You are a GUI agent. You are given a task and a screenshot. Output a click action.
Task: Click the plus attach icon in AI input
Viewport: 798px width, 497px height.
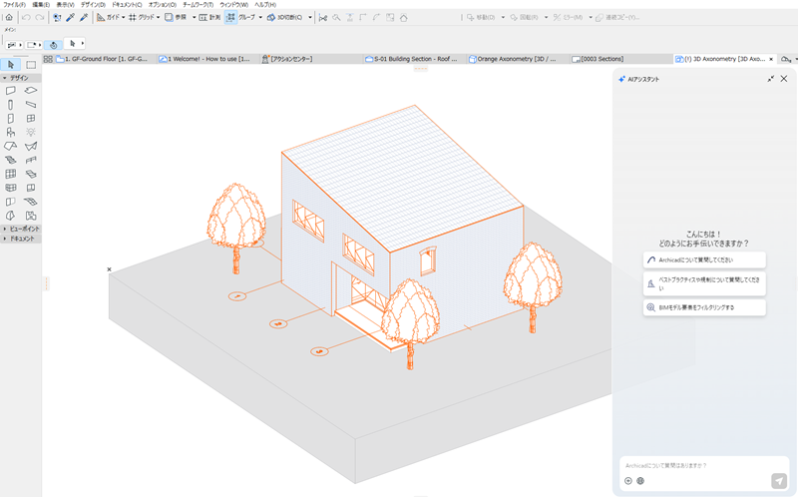pos(628,481)
